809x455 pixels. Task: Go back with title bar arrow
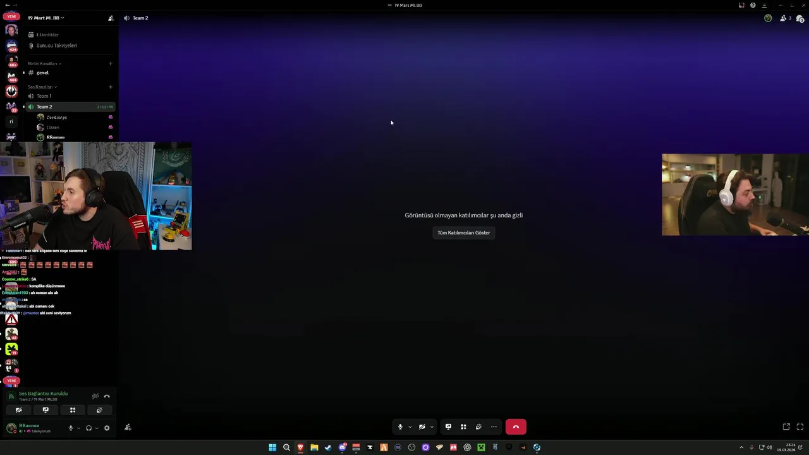coord(7,5)
